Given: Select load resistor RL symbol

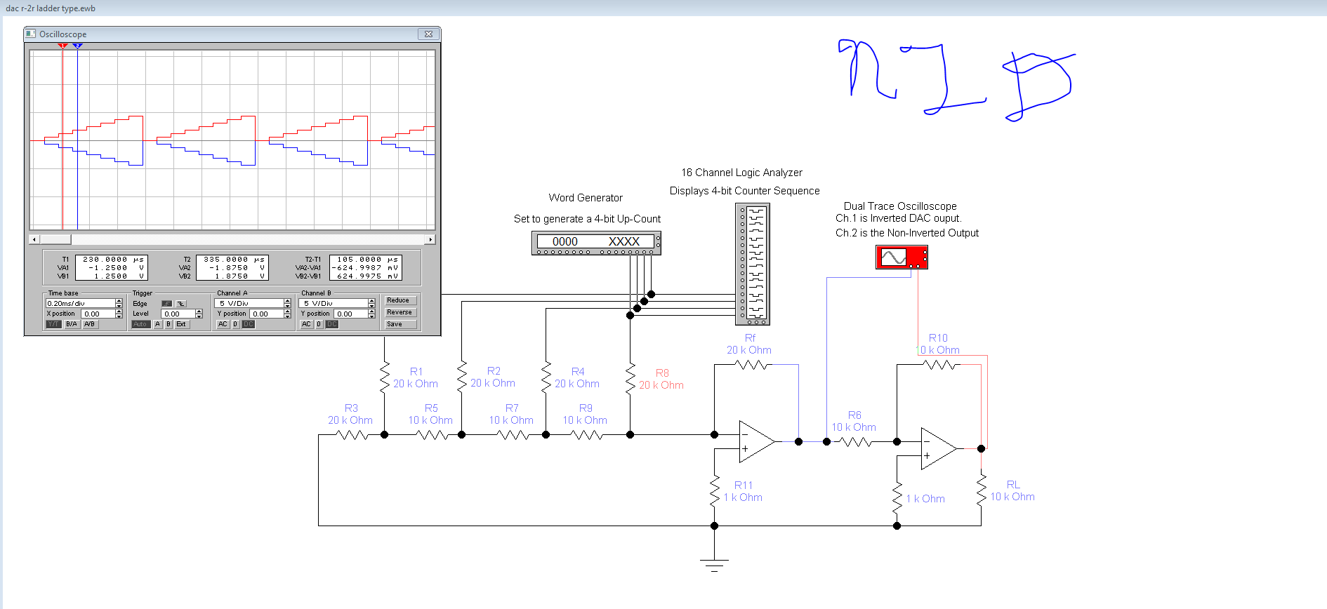Looking at the screenshot, I should coord(981,490).
